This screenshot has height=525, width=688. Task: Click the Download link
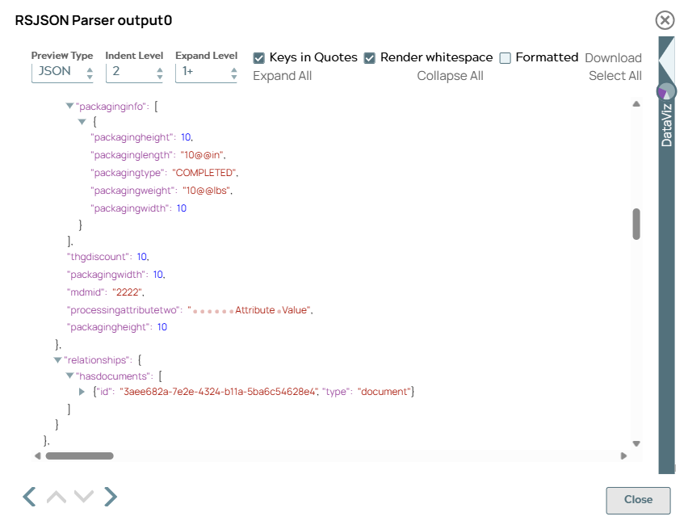pyautogui.click(x=613, y=57)
